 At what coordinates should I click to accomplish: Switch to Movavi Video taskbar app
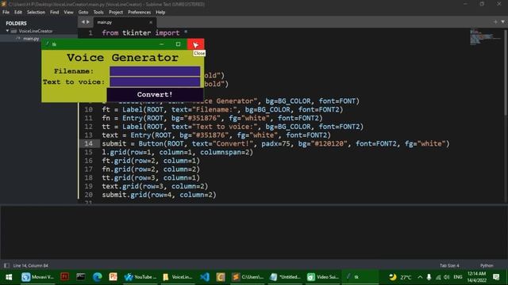37,277
